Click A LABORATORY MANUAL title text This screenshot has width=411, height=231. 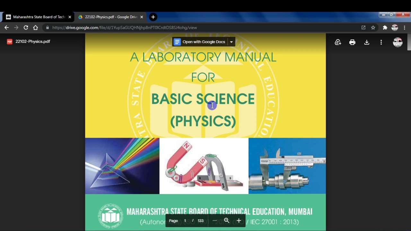pos(203,57)
